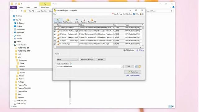Select Downloads in Explorer navigation pane

pos(19,32)
